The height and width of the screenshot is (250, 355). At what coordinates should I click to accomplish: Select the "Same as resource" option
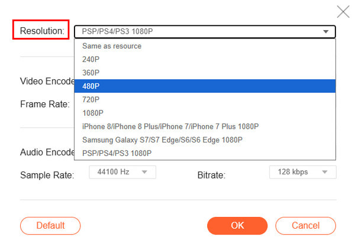point(112,46)
